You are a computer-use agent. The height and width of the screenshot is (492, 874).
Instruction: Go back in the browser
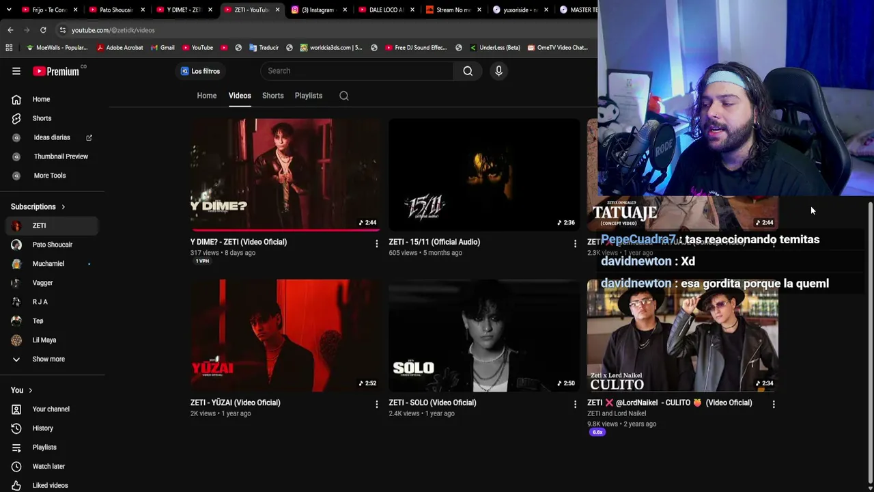click(10, 30)
